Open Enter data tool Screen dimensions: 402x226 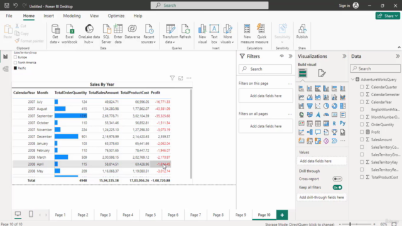(x=118, y=34)
